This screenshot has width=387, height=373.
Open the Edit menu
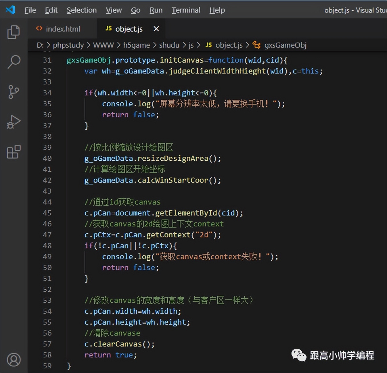tap(51, 10)
